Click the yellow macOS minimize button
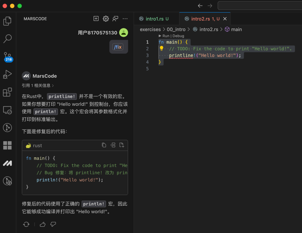302x233 pixels. coord(12,6)
